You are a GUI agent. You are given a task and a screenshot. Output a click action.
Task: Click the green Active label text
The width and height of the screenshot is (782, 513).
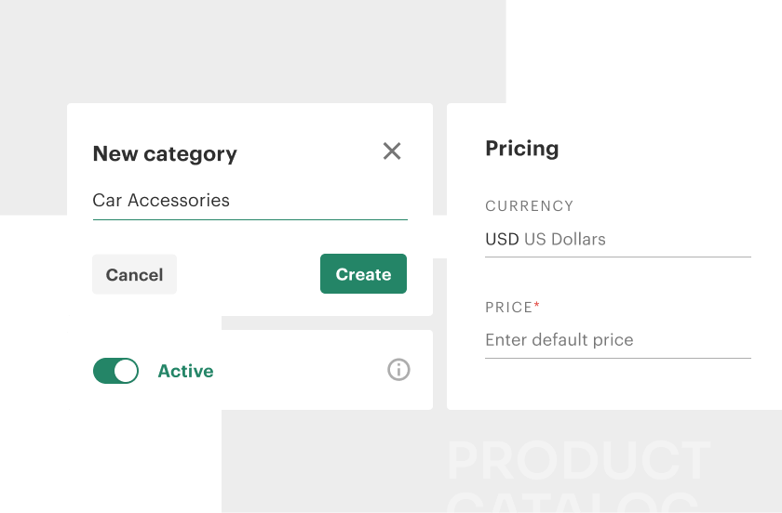pyautogui.click(x=185, y=371)
